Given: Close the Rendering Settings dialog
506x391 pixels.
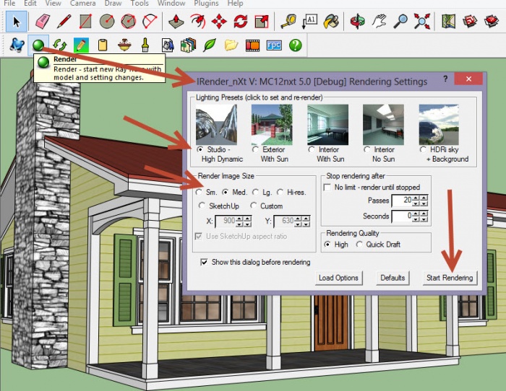Looking at the screenshot, I should click(x=468, y=79).
